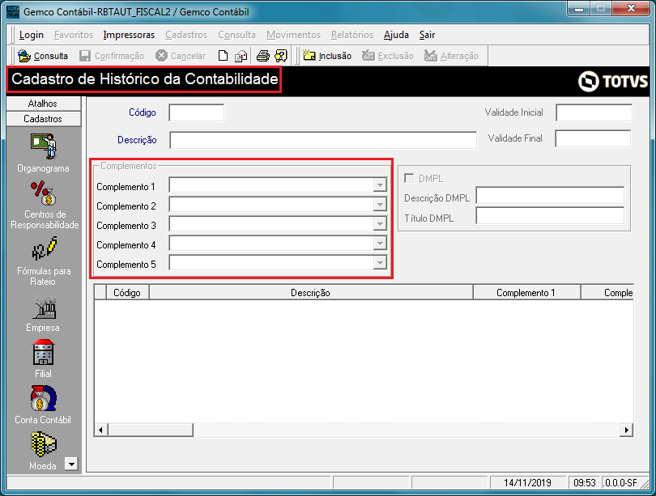Open the Cadastros menu in menu bar

(186, 35)
